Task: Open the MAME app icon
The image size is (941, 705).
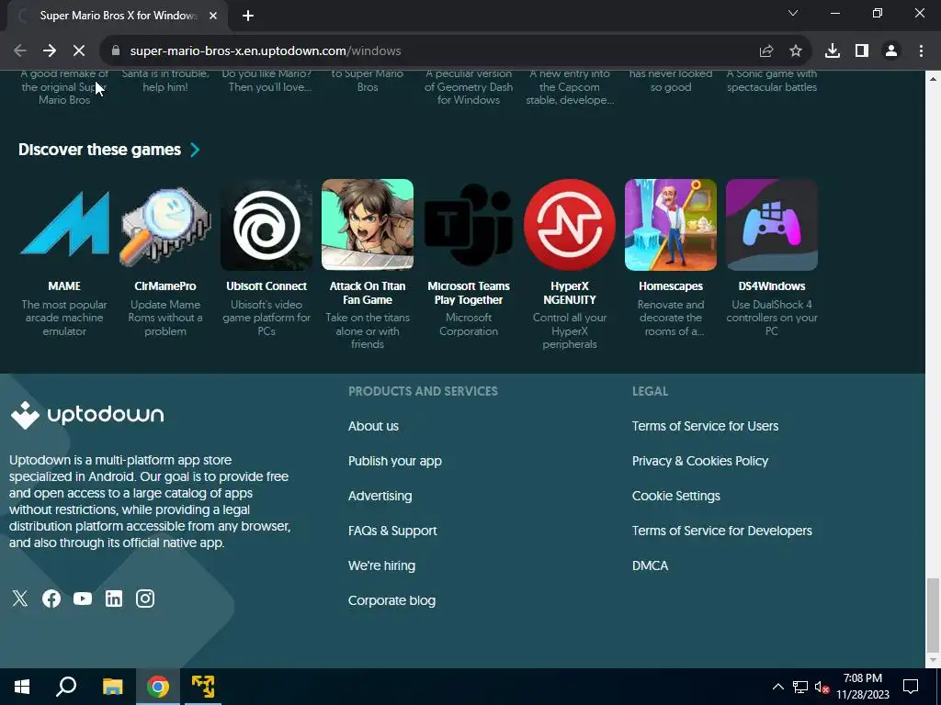Action: [64, 224]
